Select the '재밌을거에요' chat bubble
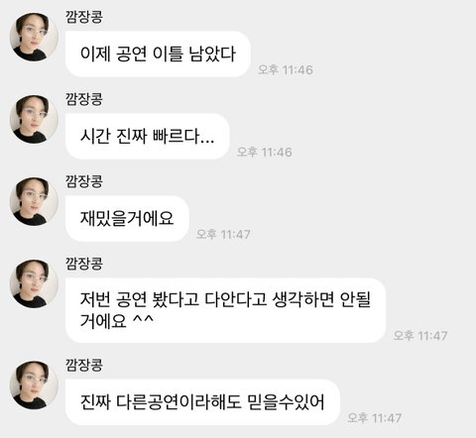This screenshot has width=476, height=438. pyautogui.click(x=127, y=218)
